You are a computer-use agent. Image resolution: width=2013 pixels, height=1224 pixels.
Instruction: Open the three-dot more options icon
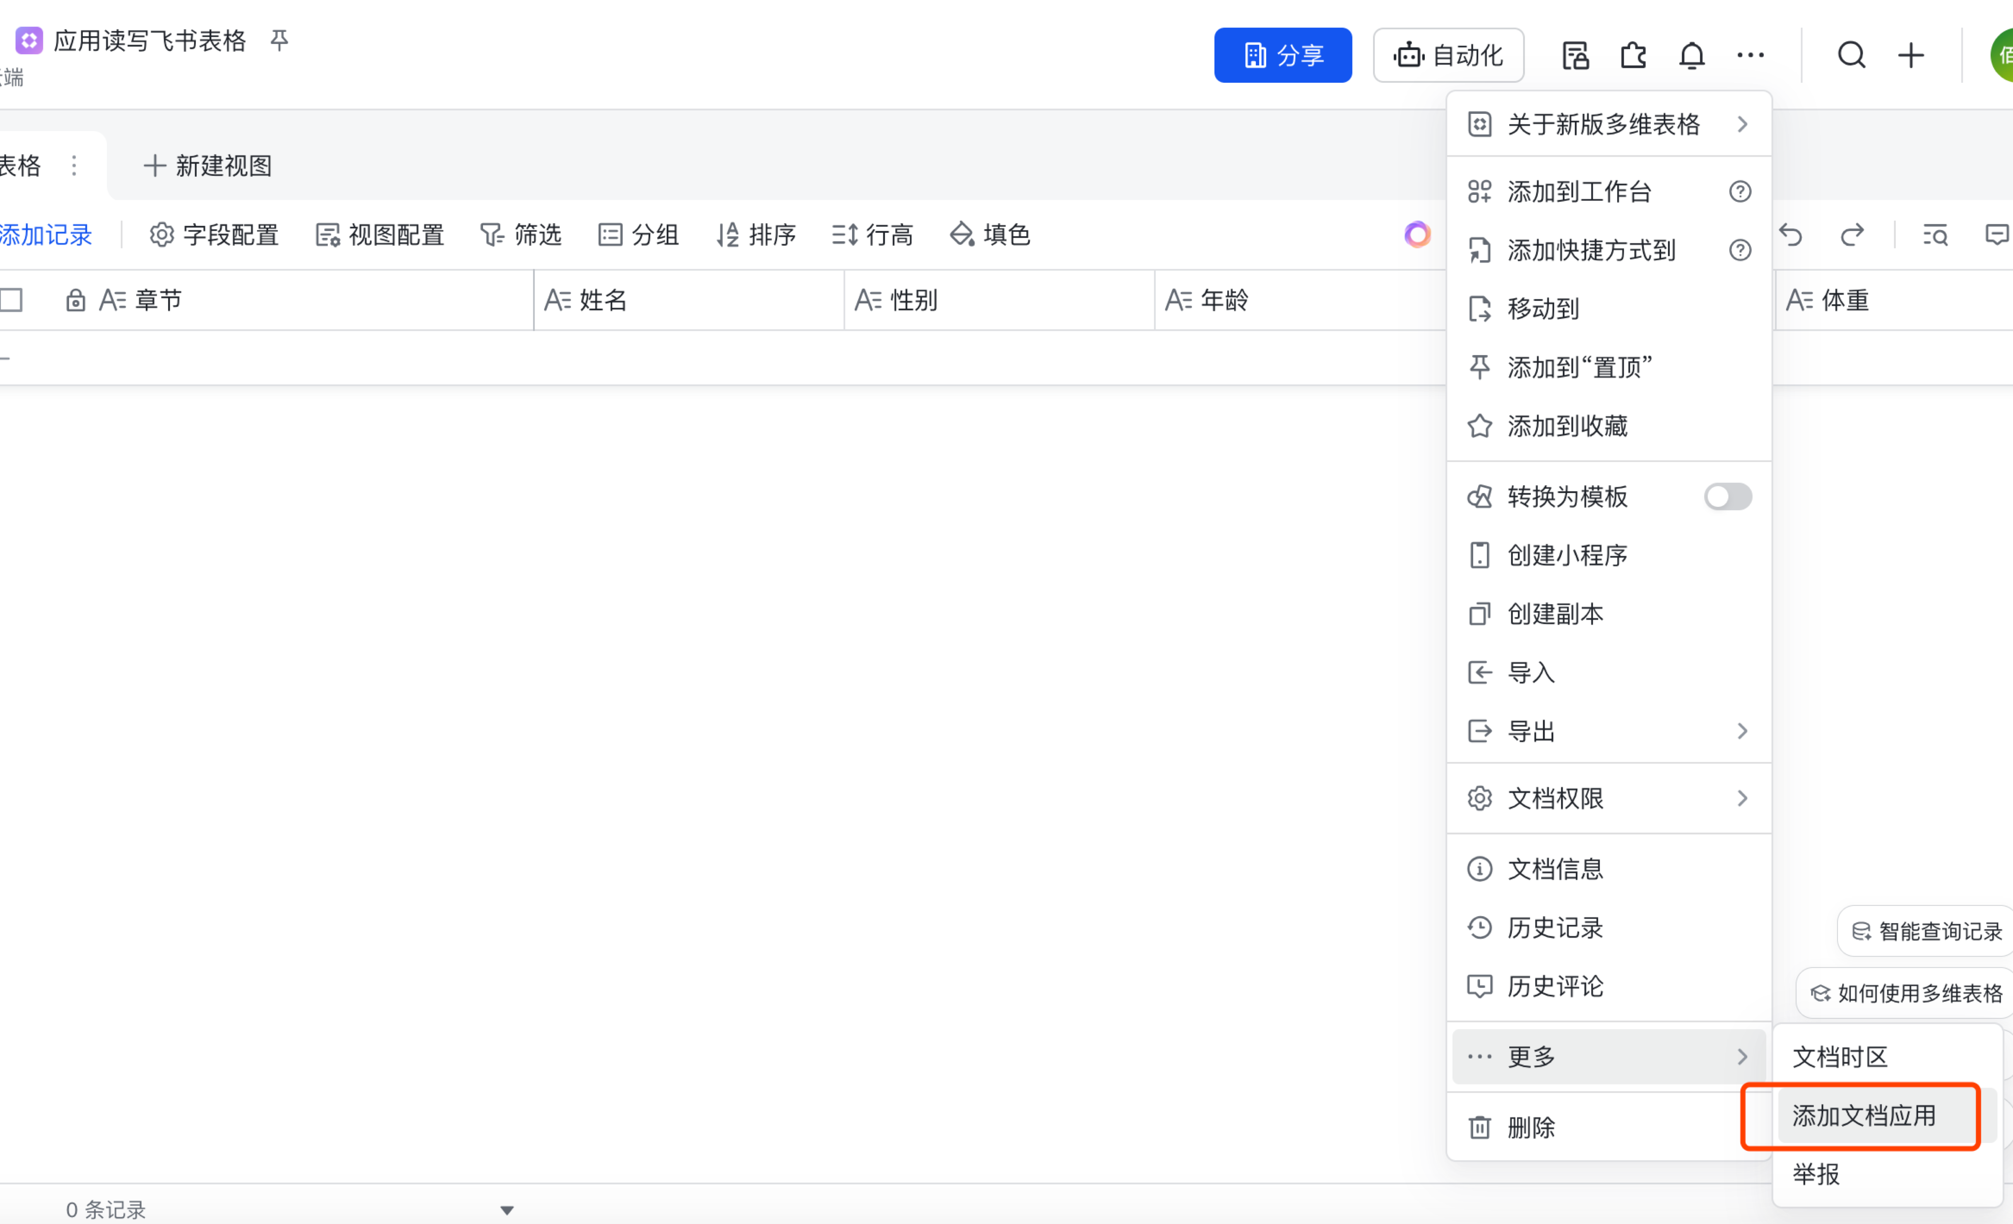click(1750, 55)
